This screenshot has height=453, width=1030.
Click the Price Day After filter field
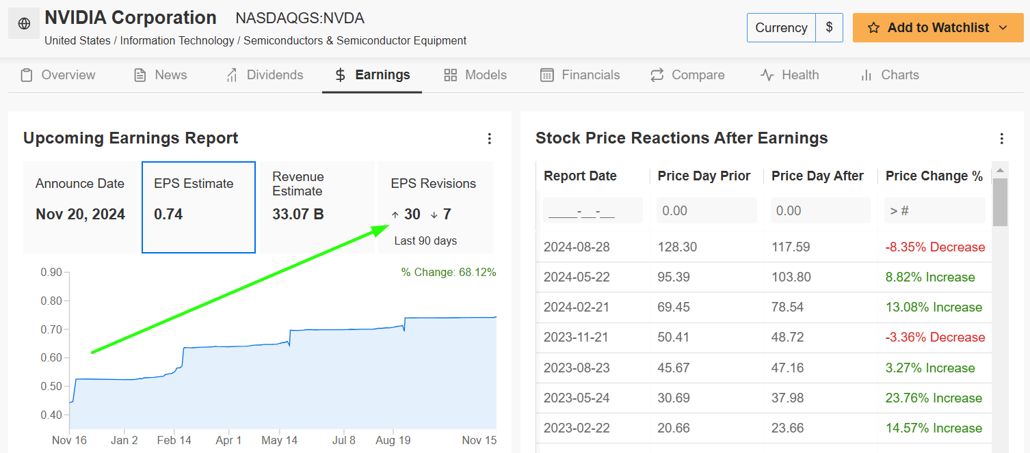click(x=821, y=210)
